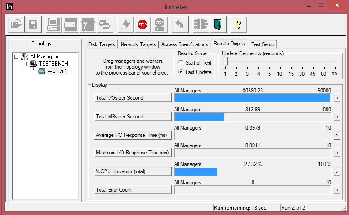Select the Last Update radio button

(181, 72)
